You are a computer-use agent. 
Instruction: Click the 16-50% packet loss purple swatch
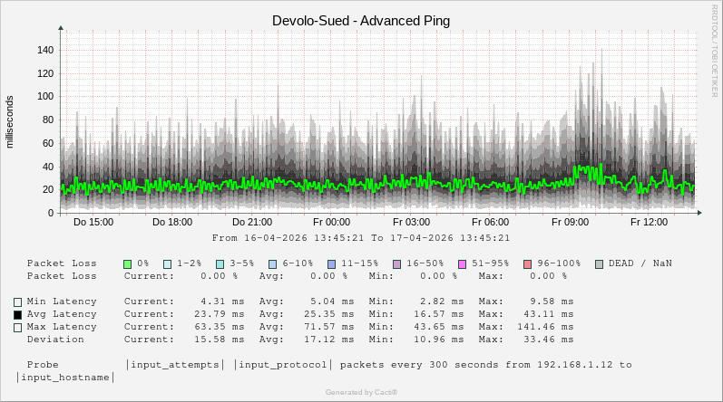(x=396, y=263)
